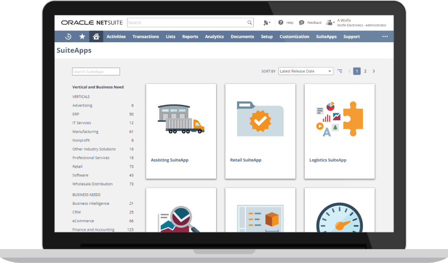448x263 pixels.
Task: Click the Vertical and Business Need heading
Action: [x=98, y=87]
